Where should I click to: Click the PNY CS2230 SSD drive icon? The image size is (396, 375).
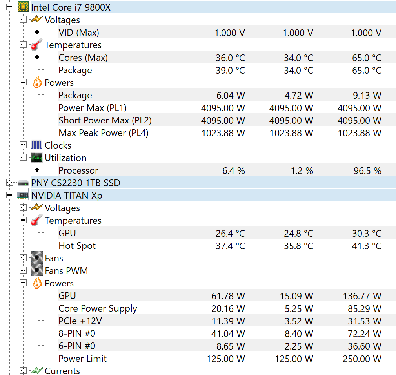(23, 183)
